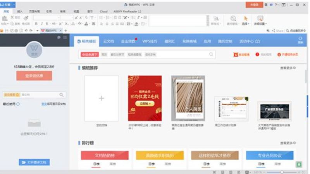
Task: Click the numbered list icon
Action: (108, 18)
